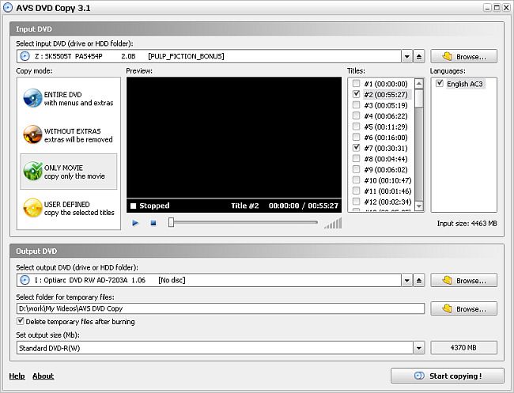514x393 pixels.
Task: Click the input DVD disc icon
Action: tap(25, 56)
